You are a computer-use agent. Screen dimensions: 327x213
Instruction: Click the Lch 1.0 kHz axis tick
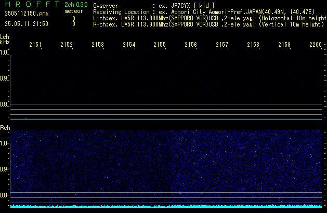click(4, 52)
